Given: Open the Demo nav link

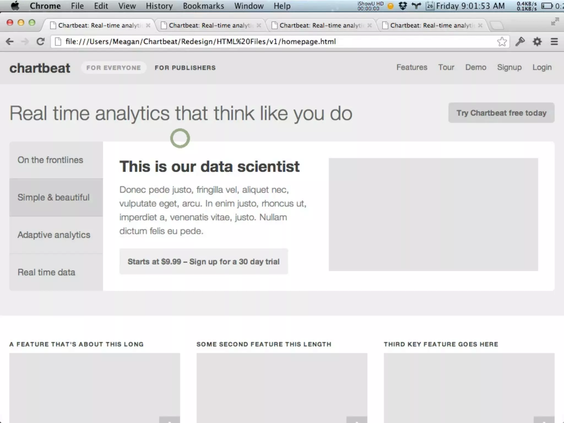Looking at the screenshot, I should coord(476,67).
